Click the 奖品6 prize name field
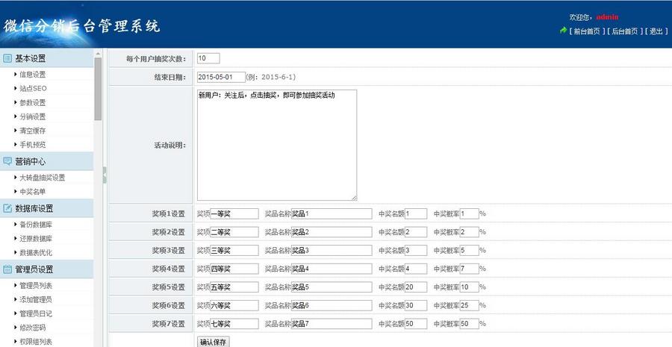 pos(332,305)
